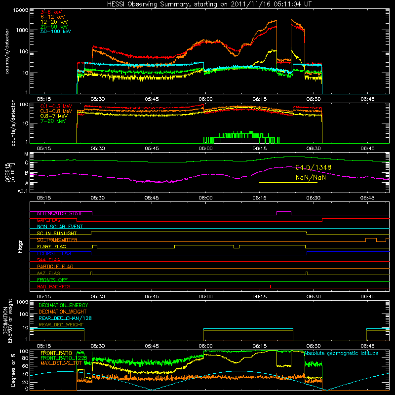Click the 0.8-7 MeV legend entry

[54, 116]
